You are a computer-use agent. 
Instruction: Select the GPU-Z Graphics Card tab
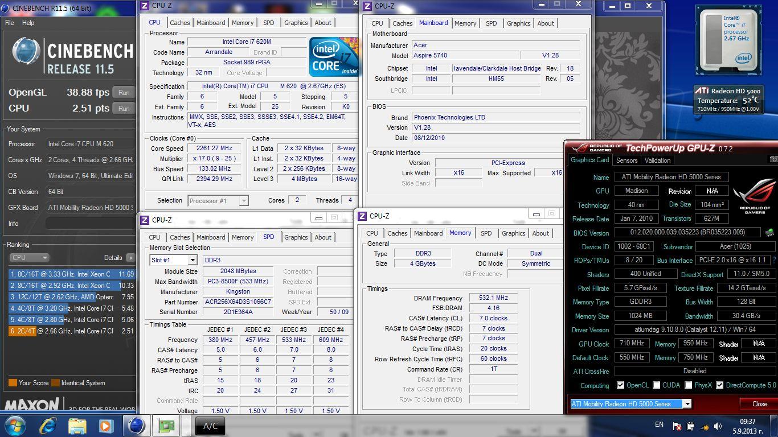(x=590, y=160)
